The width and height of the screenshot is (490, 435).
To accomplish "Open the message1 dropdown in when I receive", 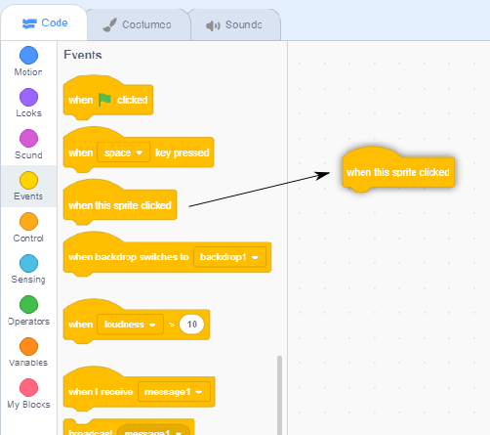I will coord(174,391).
